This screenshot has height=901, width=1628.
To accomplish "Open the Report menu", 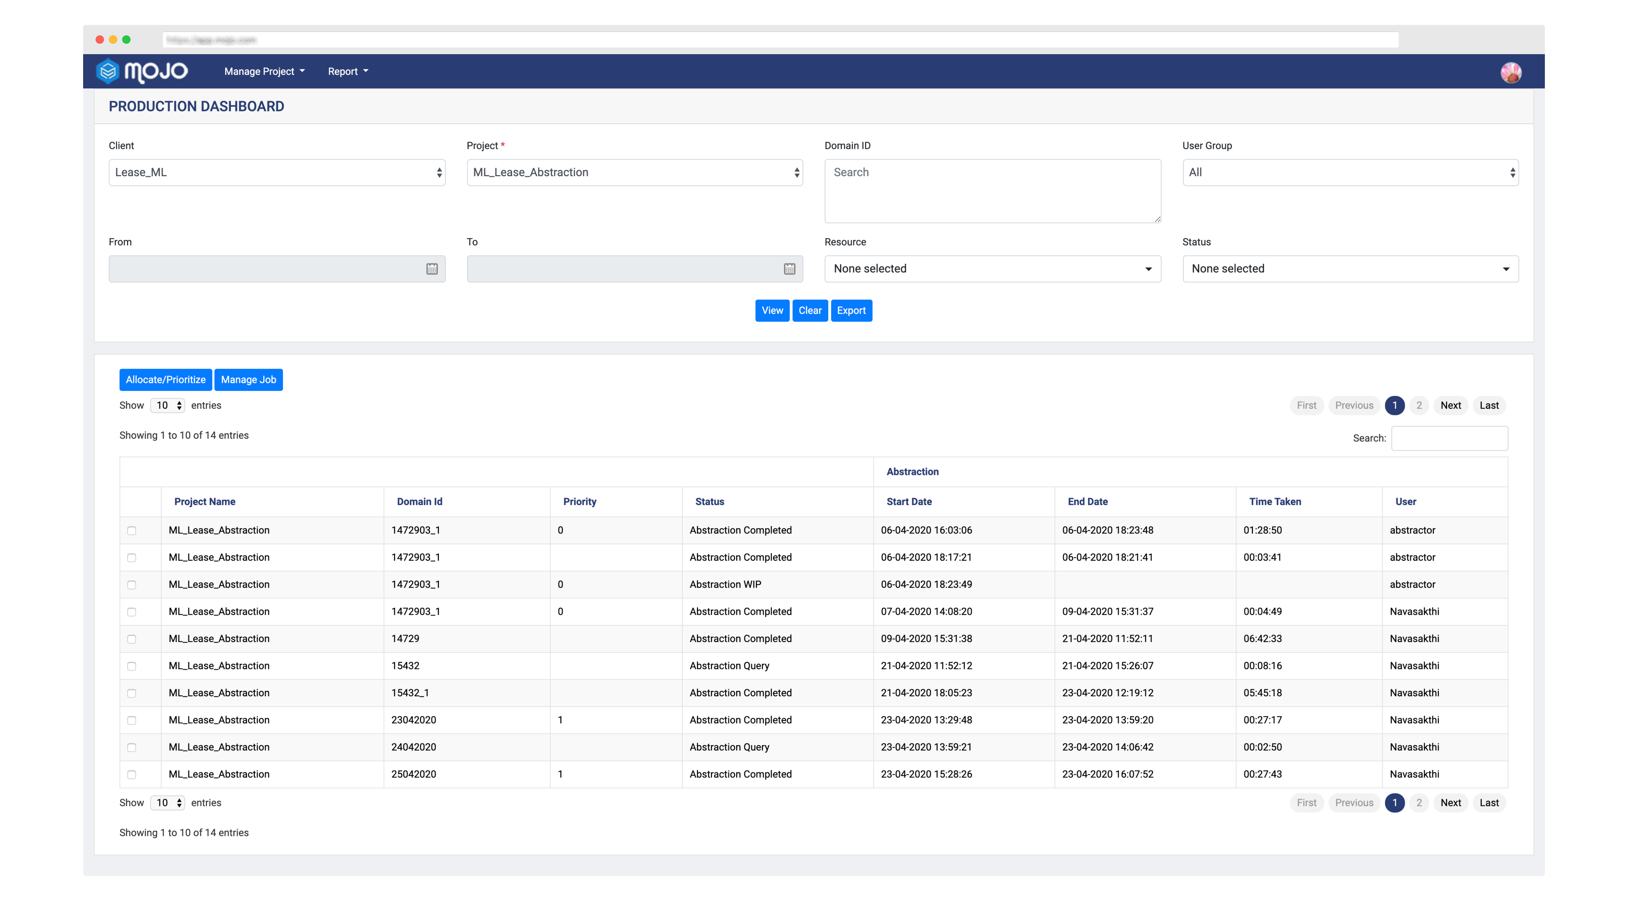I will pos(347,71).
